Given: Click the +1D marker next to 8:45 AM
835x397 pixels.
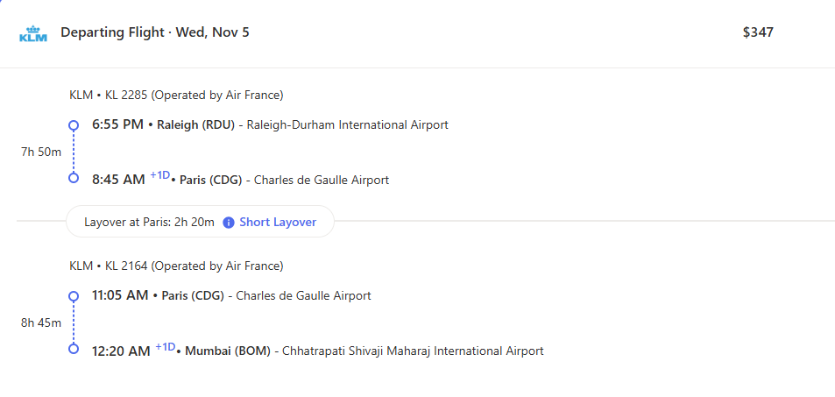Looking at the screenshot, I should click(x=159, y=176).
